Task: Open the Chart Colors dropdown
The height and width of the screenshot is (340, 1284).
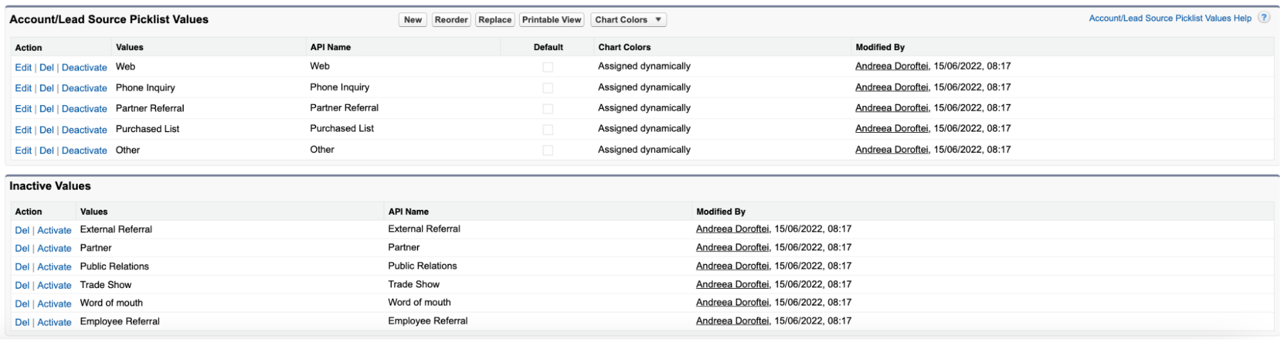Action: pos(628,20)
